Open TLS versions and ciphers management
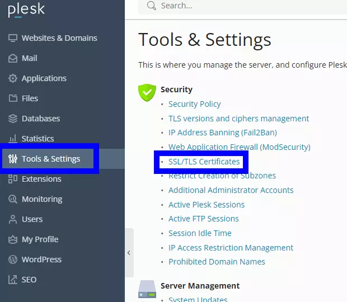The height and width of the screenshot is (302, 347). [x=238, y=119]
